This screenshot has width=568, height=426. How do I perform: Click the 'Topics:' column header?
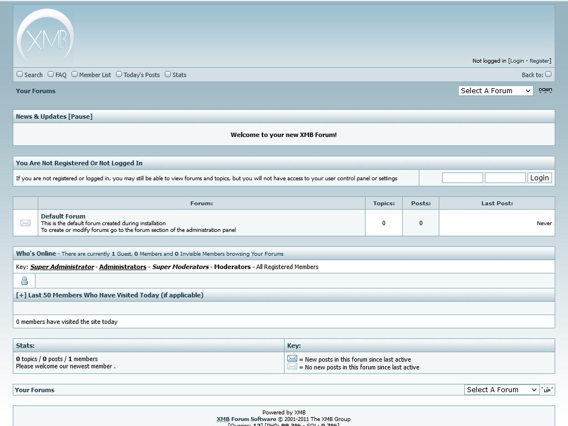click(384, 203)
